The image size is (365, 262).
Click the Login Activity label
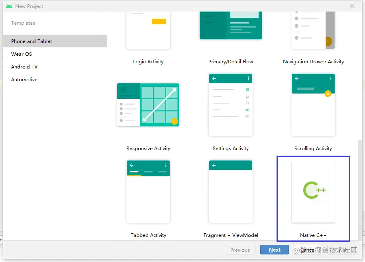click(x=148, y=62)
